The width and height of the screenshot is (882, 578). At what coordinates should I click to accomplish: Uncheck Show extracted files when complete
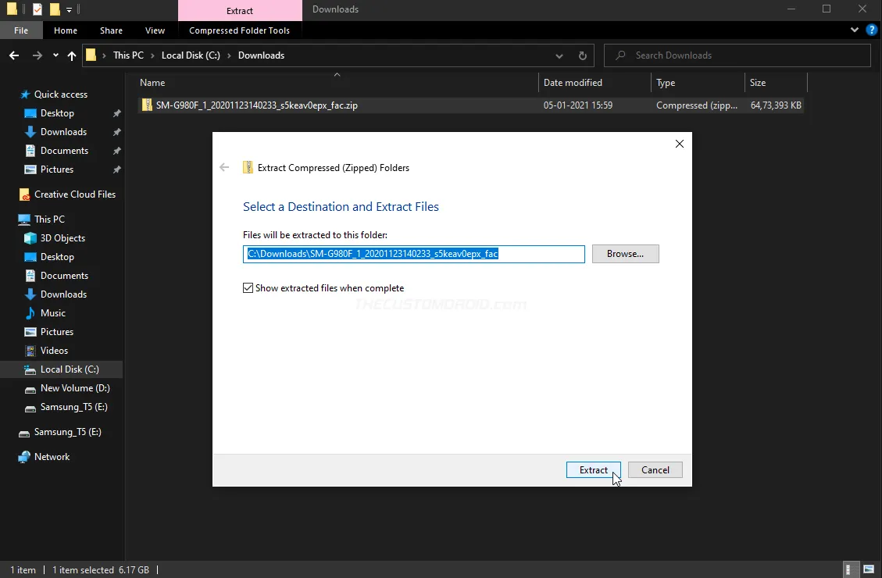pos(248,287)
